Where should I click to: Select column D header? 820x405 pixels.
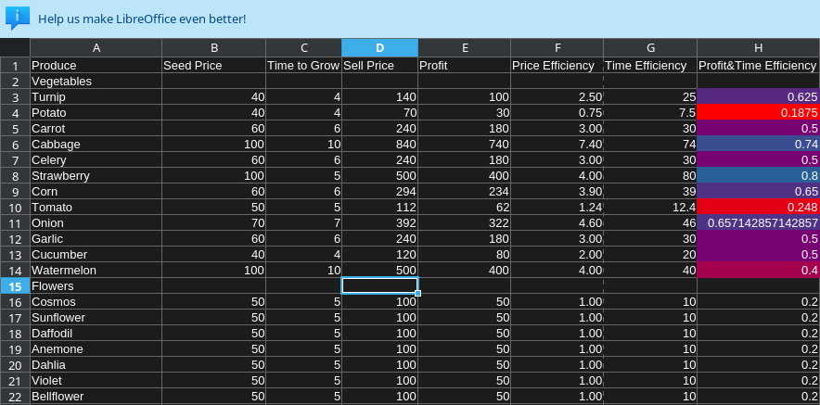coord(379,48)
